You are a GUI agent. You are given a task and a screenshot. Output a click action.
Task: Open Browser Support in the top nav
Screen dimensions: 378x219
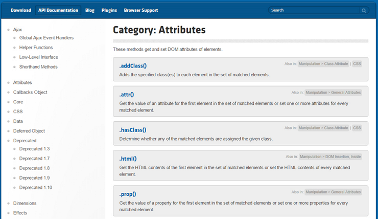click(141, 10)
